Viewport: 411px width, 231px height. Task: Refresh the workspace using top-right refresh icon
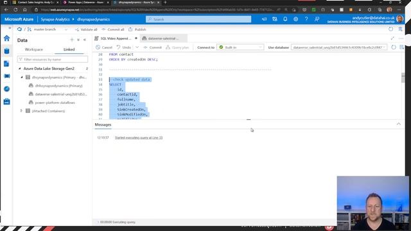click(x=391, y=29)
